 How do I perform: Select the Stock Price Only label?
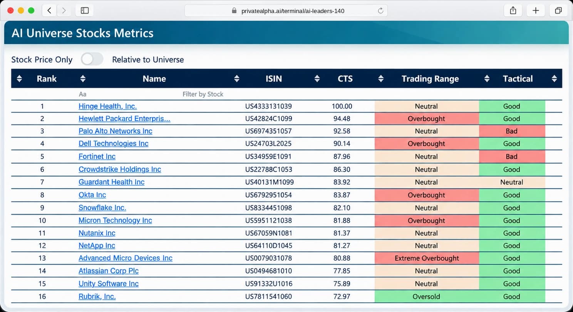coord(42,60)
